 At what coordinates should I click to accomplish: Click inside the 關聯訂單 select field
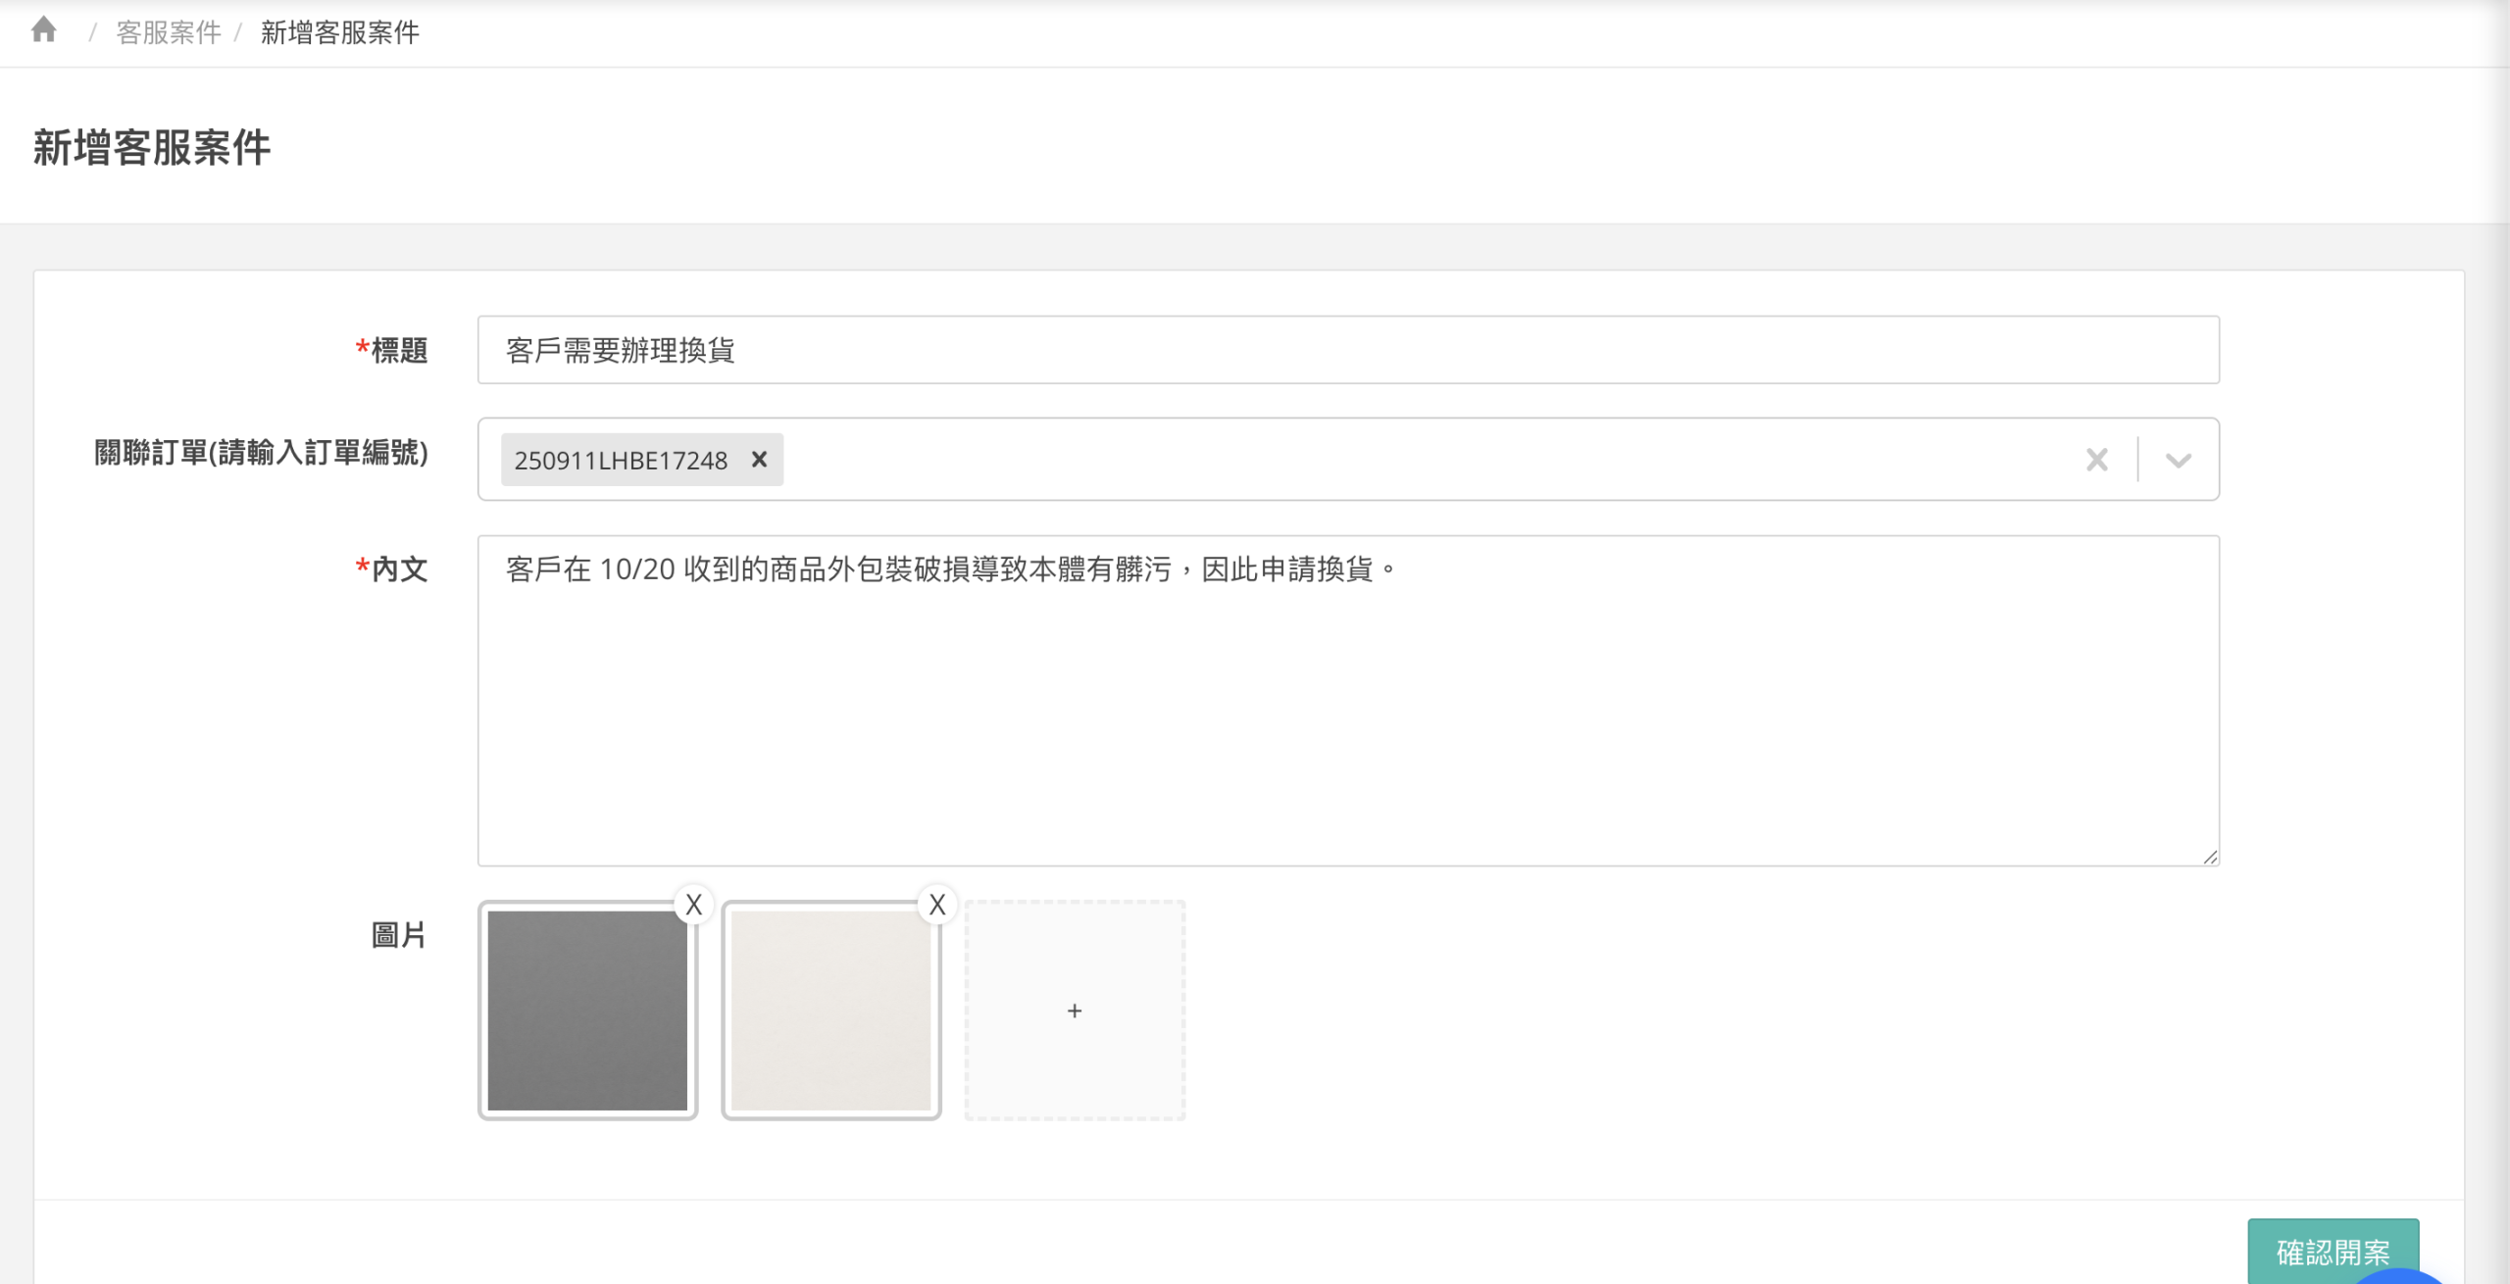pos(1373,460)
